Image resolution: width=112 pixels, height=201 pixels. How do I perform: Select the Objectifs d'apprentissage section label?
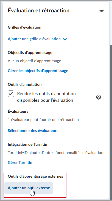coord(30,53)
